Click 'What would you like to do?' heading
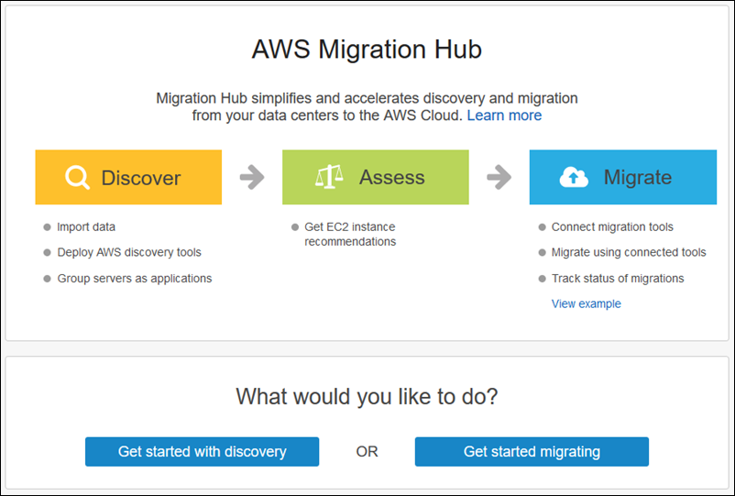Viewport: 735px width, 496px height. 367,397
